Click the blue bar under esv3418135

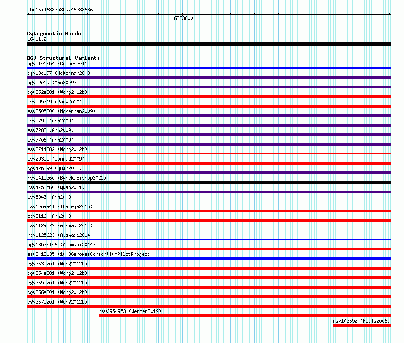point(209,259)
